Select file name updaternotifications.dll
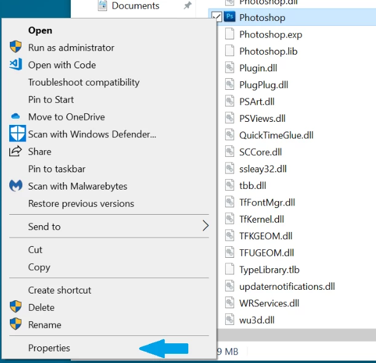 click(287, 287)
